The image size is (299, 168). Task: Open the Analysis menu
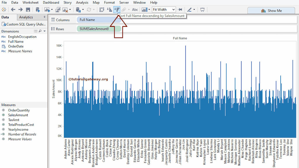[x=82, y=2]
